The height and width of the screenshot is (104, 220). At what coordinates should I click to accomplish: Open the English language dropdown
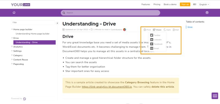(x=204, y=4)
